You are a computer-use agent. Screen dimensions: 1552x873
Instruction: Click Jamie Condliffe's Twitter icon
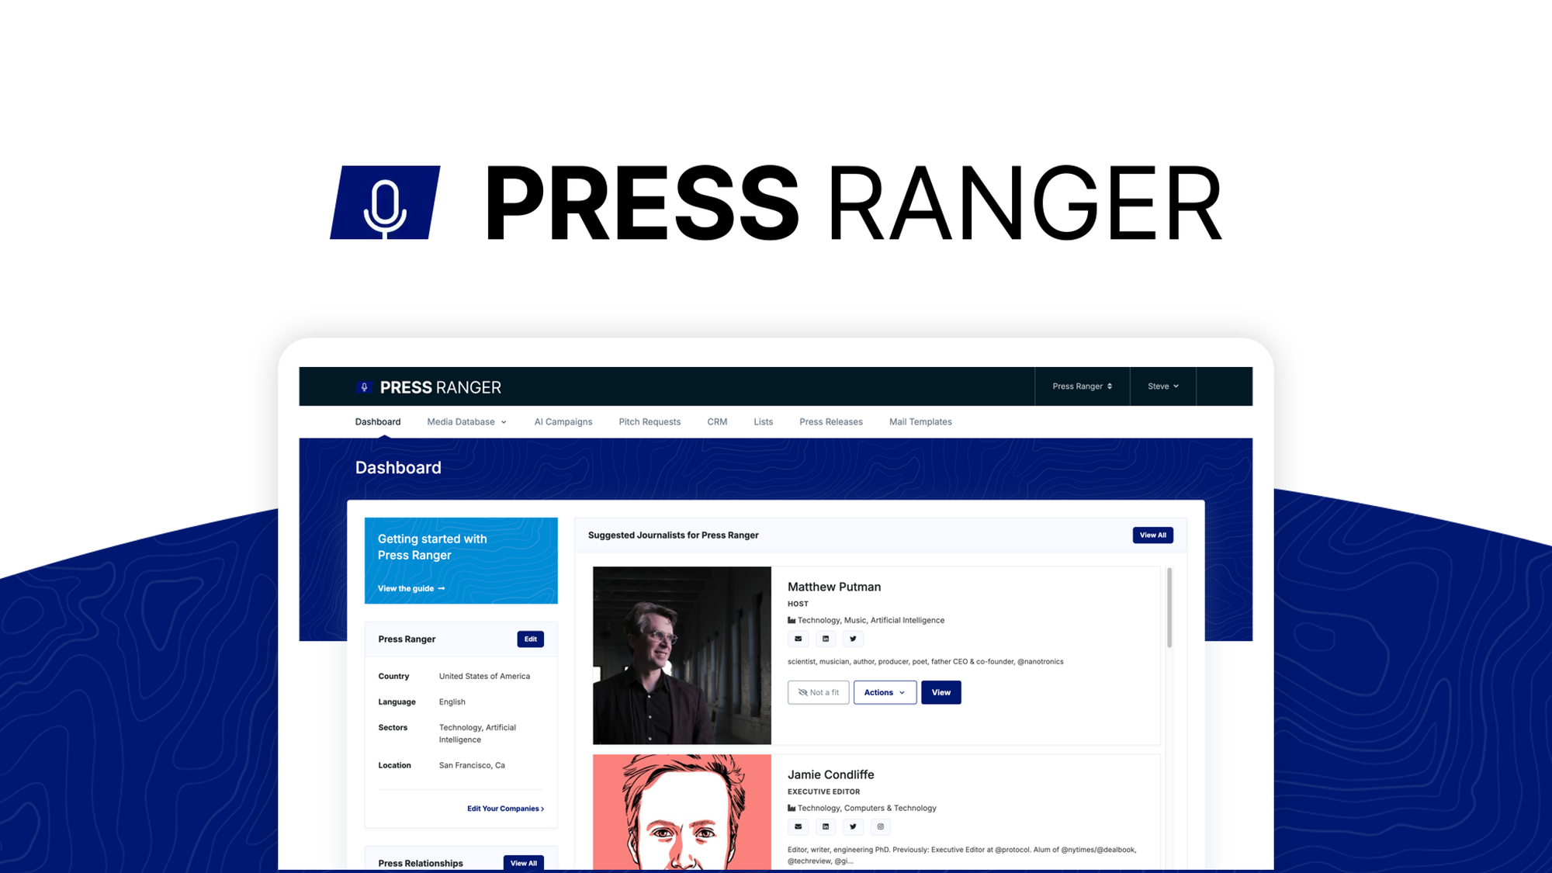(853, 826)
